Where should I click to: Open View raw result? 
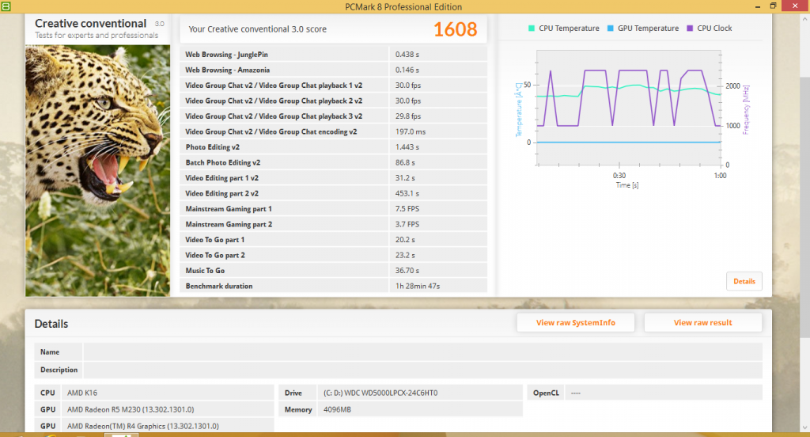click(x=702, y=323)
